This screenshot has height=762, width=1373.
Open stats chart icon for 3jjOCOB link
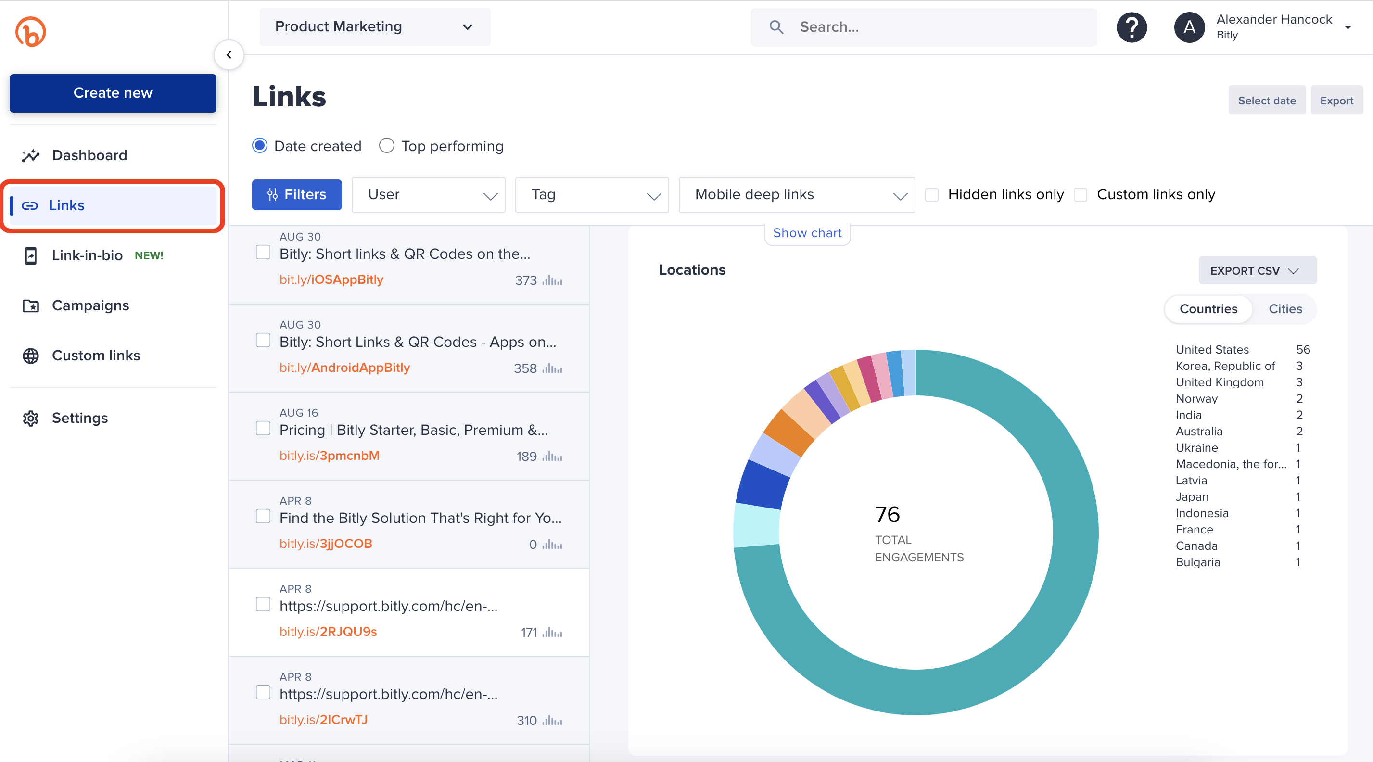pos(552,544)
